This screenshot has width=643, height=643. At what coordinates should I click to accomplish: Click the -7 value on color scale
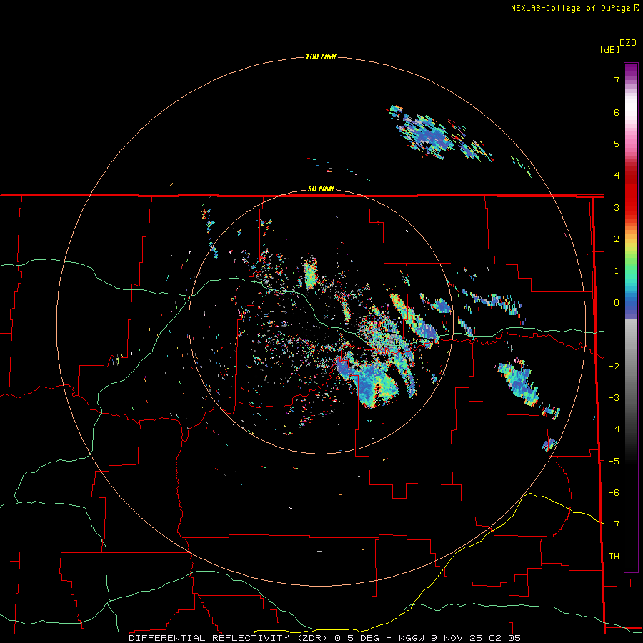click(614, 524)
